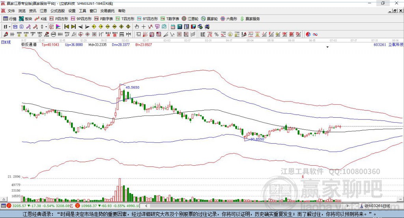404x218 pixels.
Task: Click the 45.5650 high price label
Action: pos(133,87)
